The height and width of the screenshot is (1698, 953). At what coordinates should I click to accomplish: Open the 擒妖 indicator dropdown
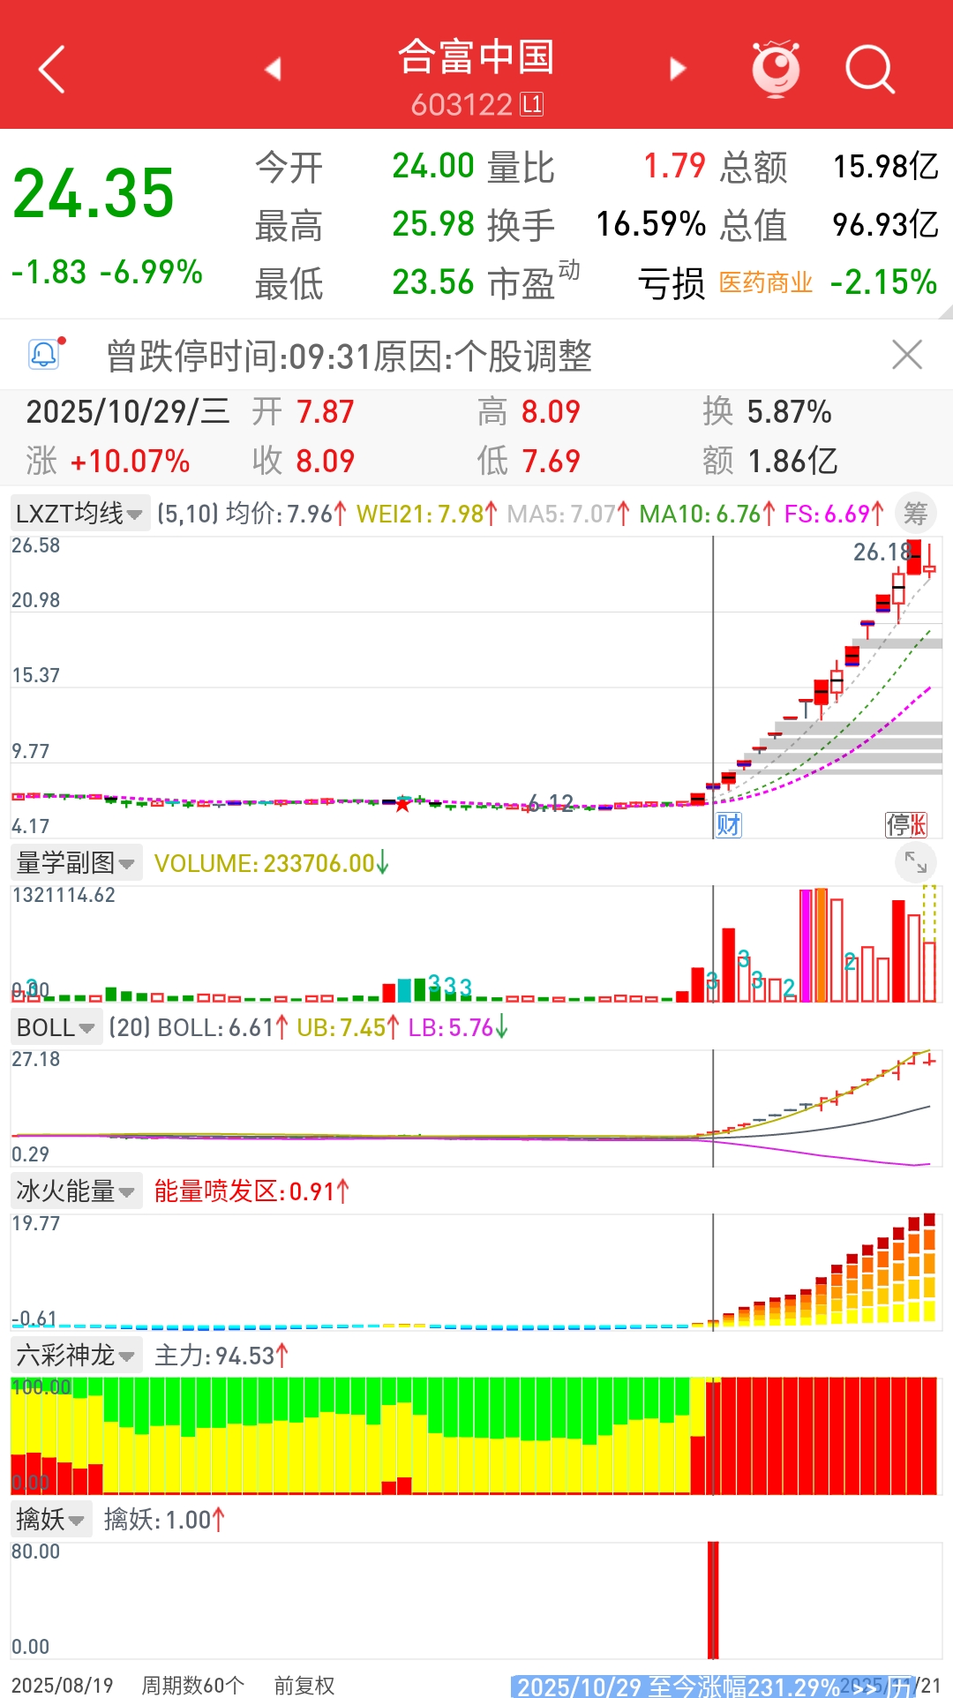(x=51, y=1519)
